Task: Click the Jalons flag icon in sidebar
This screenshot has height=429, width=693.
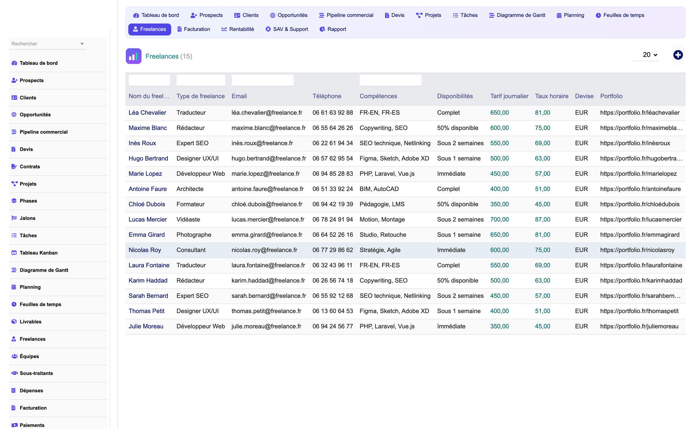Action: (14, 218)
